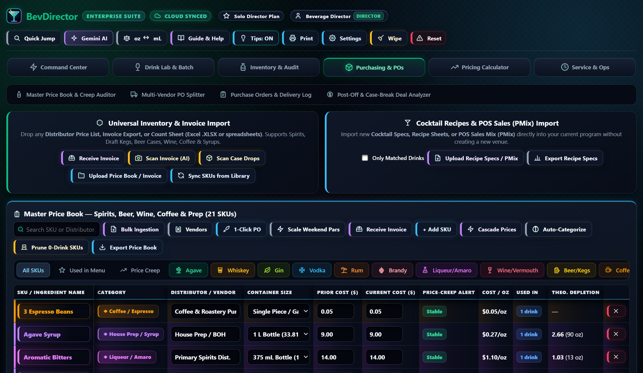Screen dimensions: 643x373
Task: Click Export Price Book download button
Action: tap(127, 247)
